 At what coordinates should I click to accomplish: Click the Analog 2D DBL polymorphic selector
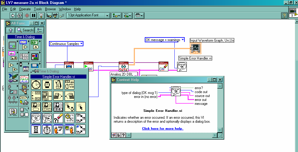click(124, 74)
